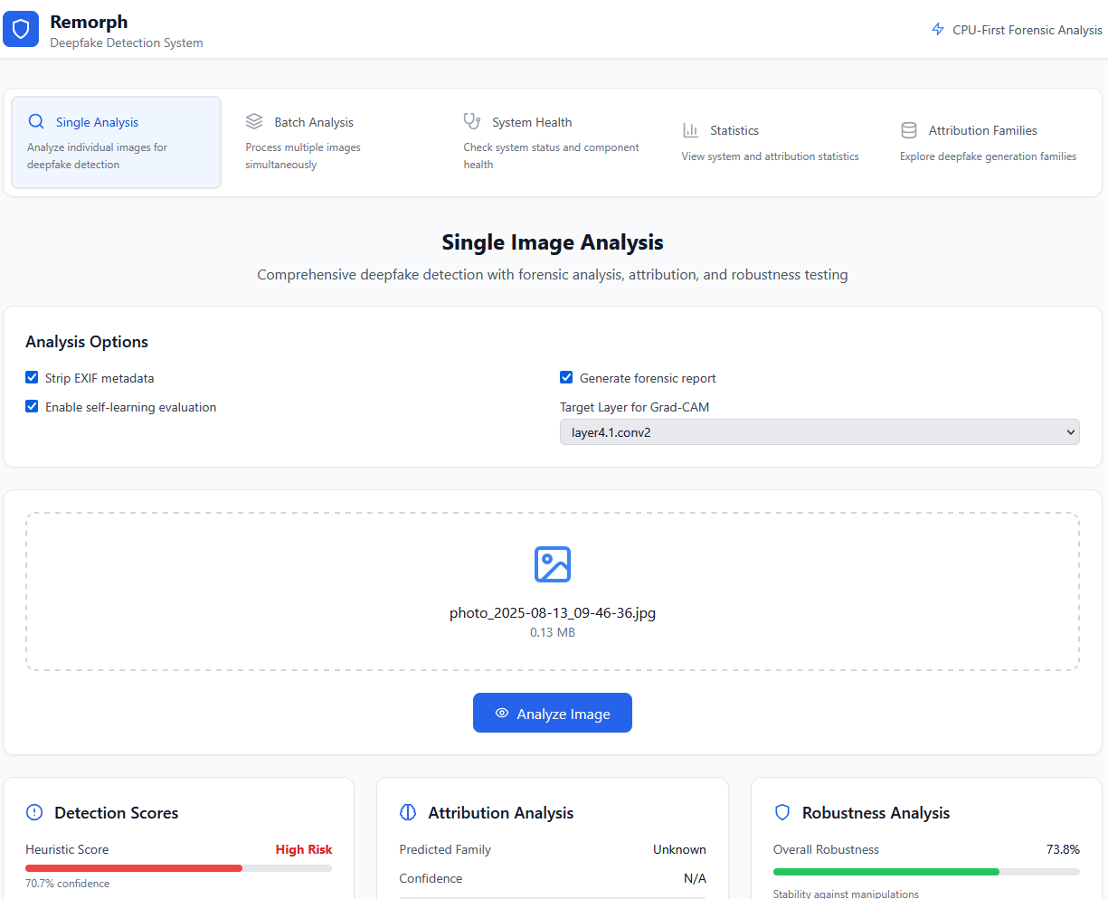Uncheck Strip EXIF metadata
The width and height of the screenshot is (1108, 899).
tap(32, 377)
